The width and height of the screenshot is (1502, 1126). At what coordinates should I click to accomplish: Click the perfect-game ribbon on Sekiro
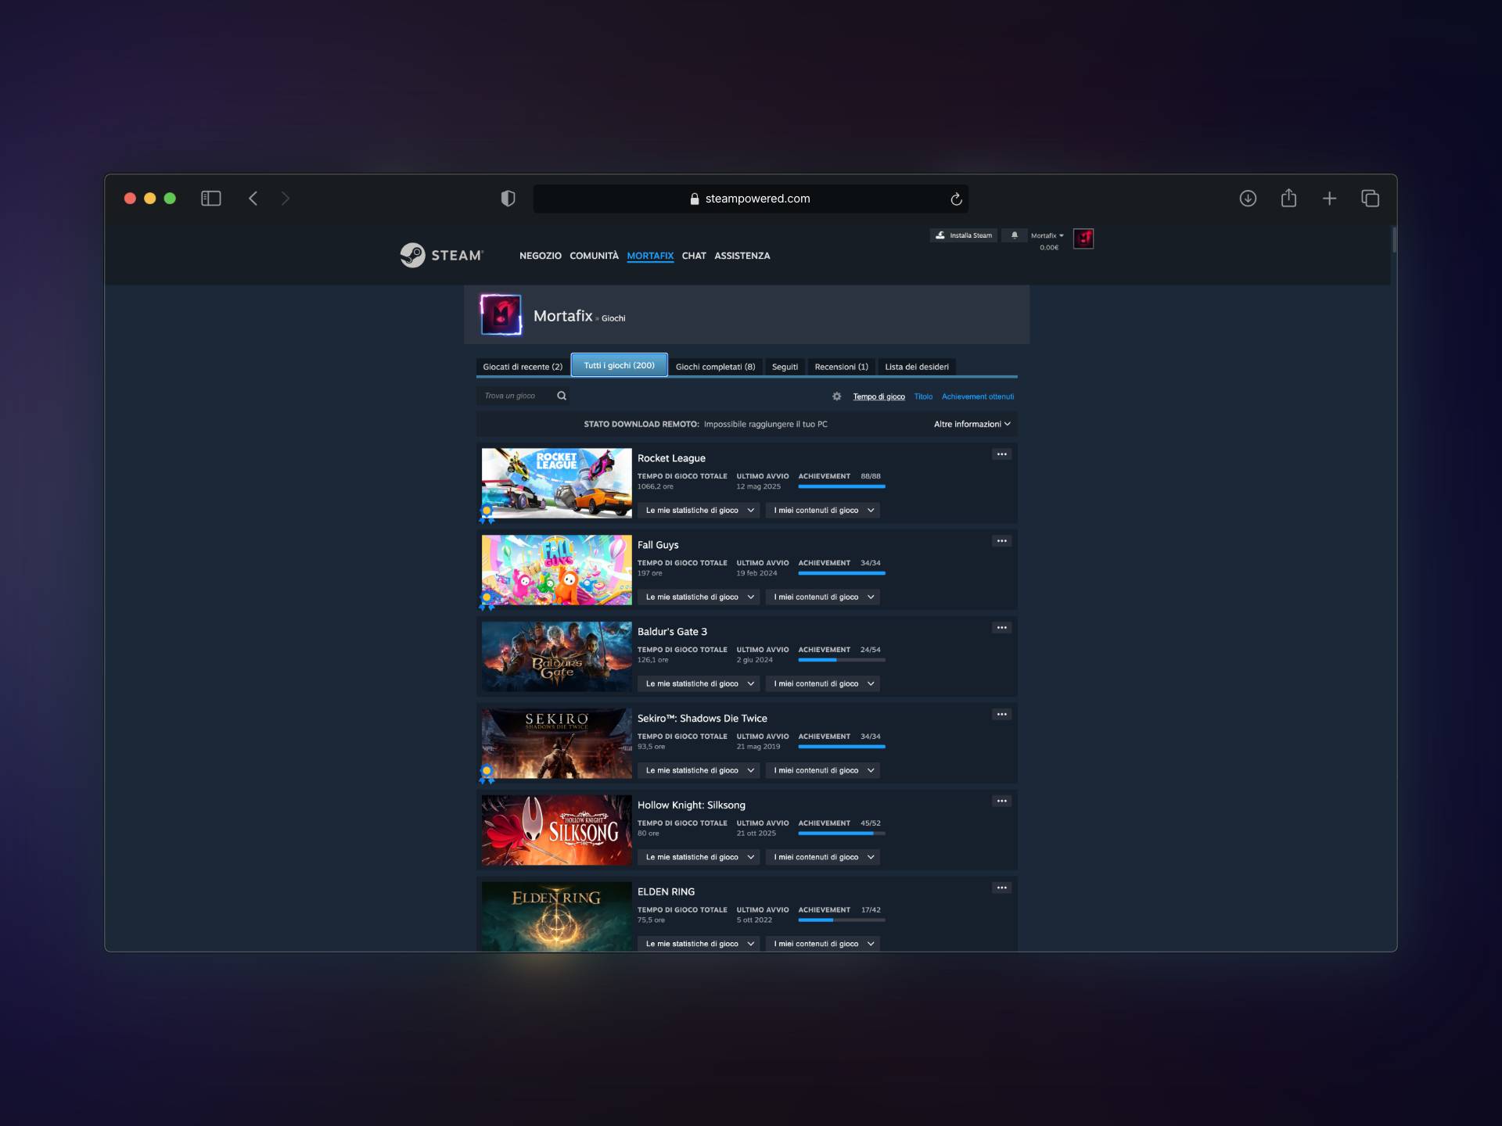(x=487, y=775)
